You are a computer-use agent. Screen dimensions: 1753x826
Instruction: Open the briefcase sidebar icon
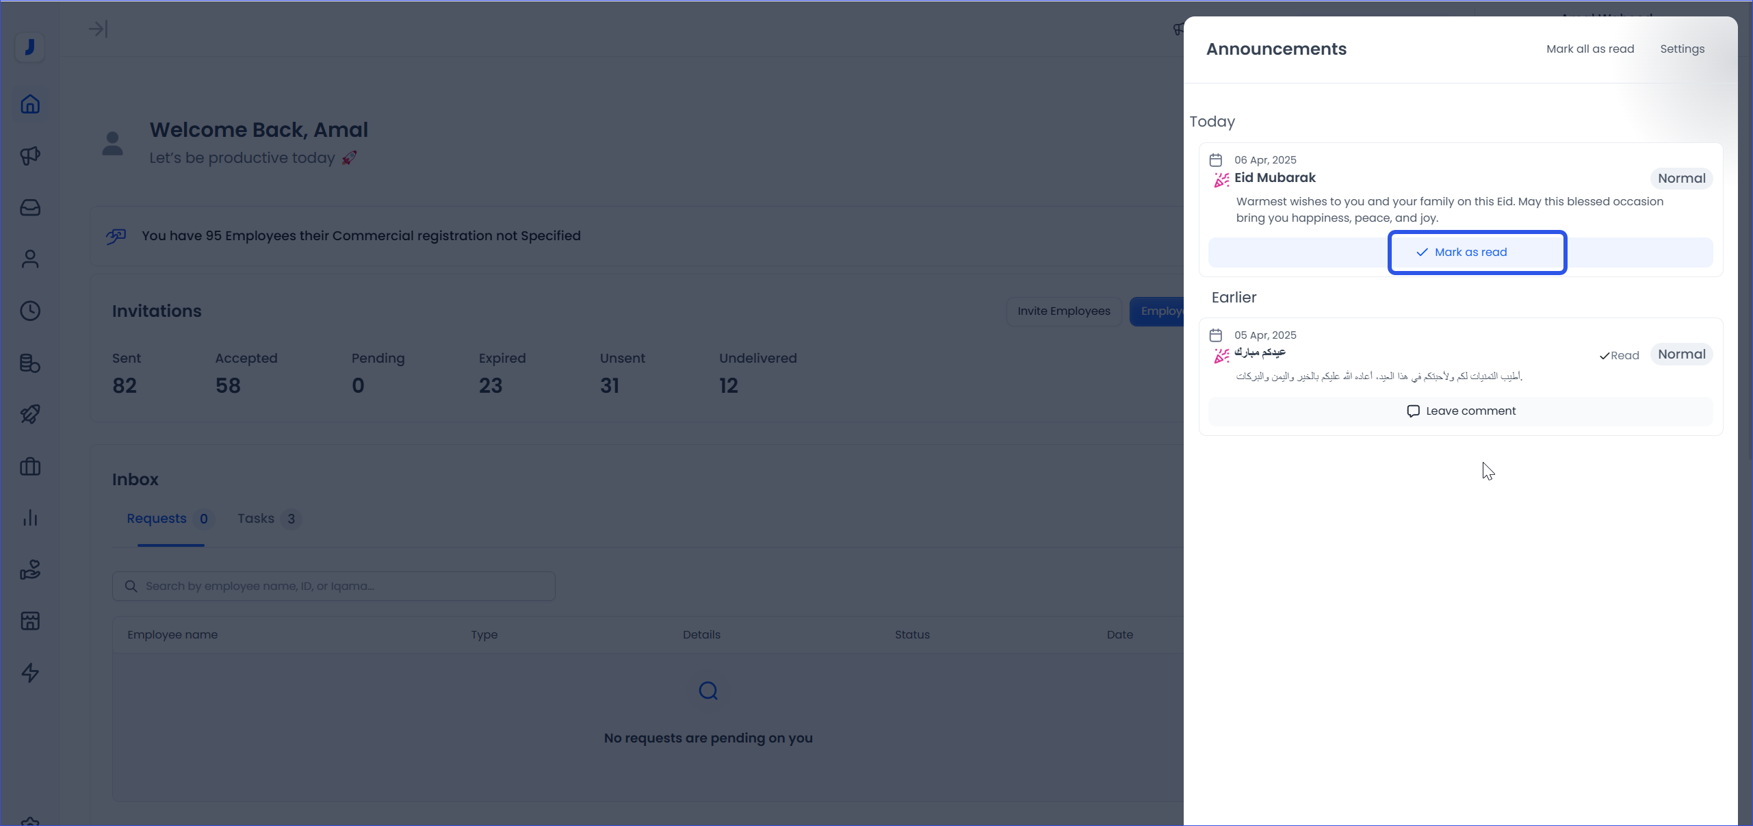click(x=30, y=467)
